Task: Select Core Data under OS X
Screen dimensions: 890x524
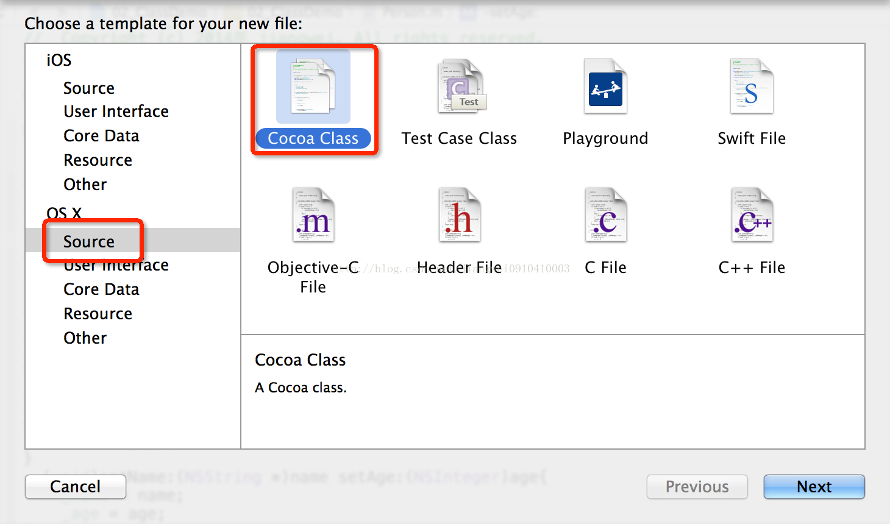Action: click(x=101, y=289)
